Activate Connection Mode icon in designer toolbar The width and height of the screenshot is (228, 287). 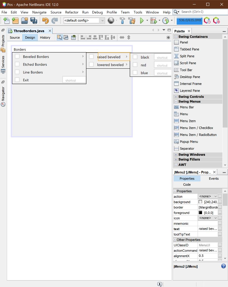(x=66, y=37)
